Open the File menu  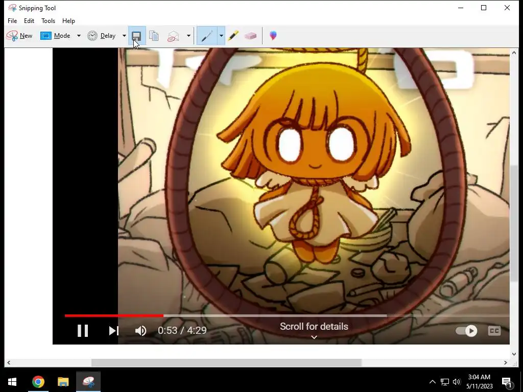pyautogui.click(x=12, y=20)
